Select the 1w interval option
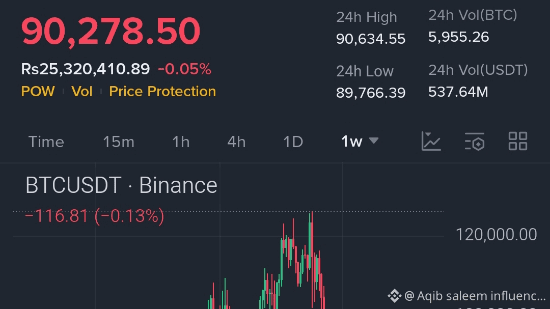 (x=351, y=142)
